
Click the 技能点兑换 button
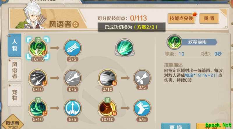coord(181,18)
